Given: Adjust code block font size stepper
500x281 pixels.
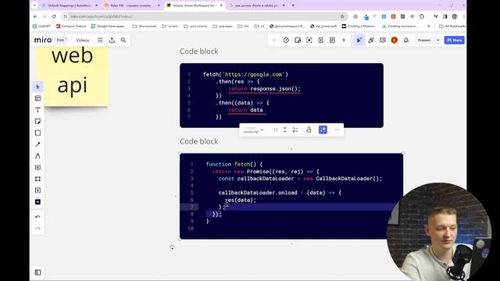Looking at the screenshot, I should [x=284, y=130].
